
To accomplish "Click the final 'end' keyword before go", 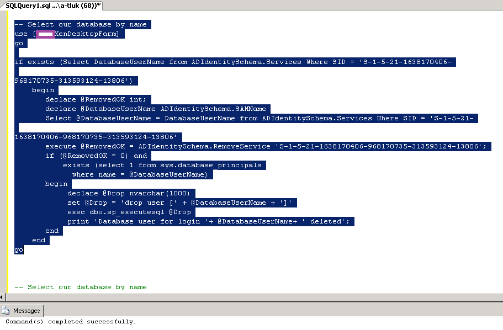I will (x=39, y=240).
